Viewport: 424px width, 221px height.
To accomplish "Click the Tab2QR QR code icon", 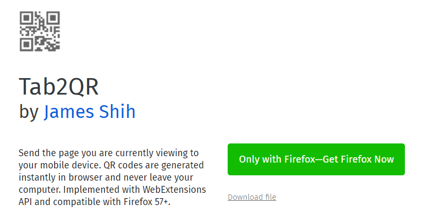I will coord(40,31).
